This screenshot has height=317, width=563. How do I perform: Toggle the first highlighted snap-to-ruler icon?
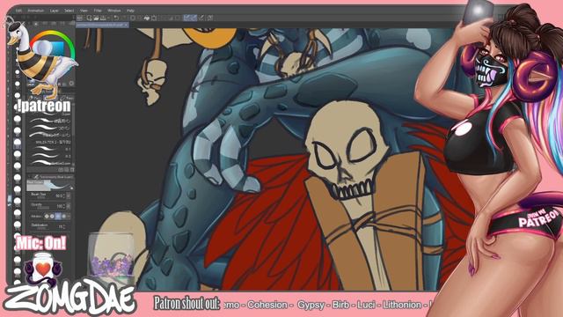click(x=187, y=18)
